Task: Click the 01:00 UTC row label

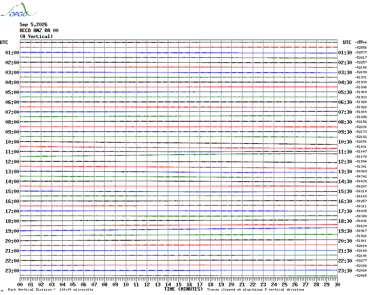Action: 12,53
